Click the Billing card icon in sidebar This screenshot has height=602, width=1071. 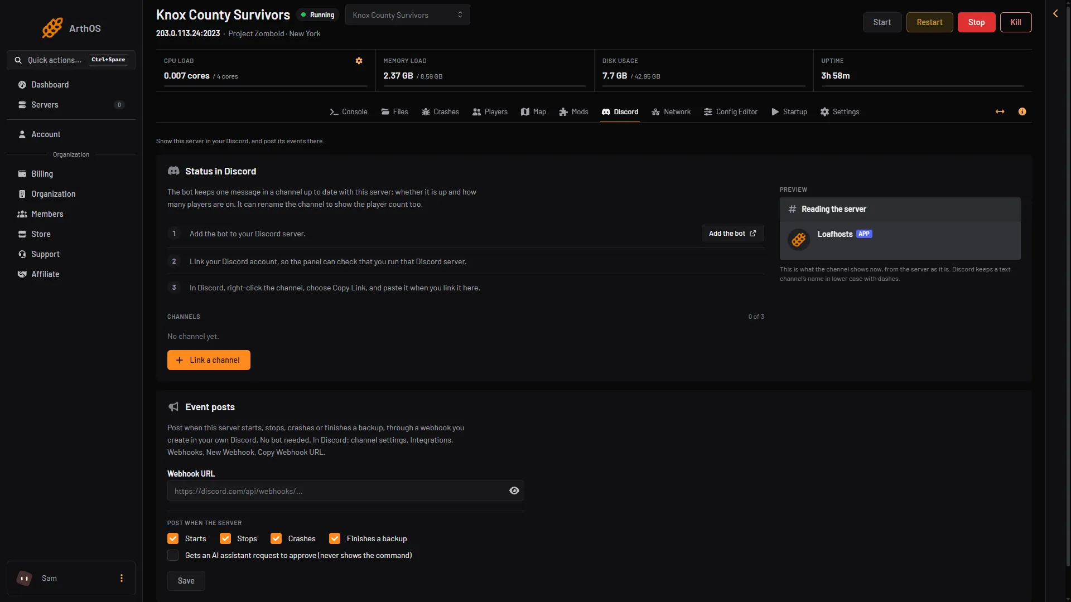[22, 174]
